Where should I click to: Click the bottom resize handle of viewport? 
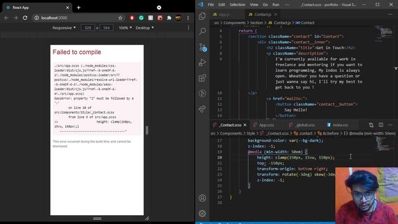[x=97, y=218]
